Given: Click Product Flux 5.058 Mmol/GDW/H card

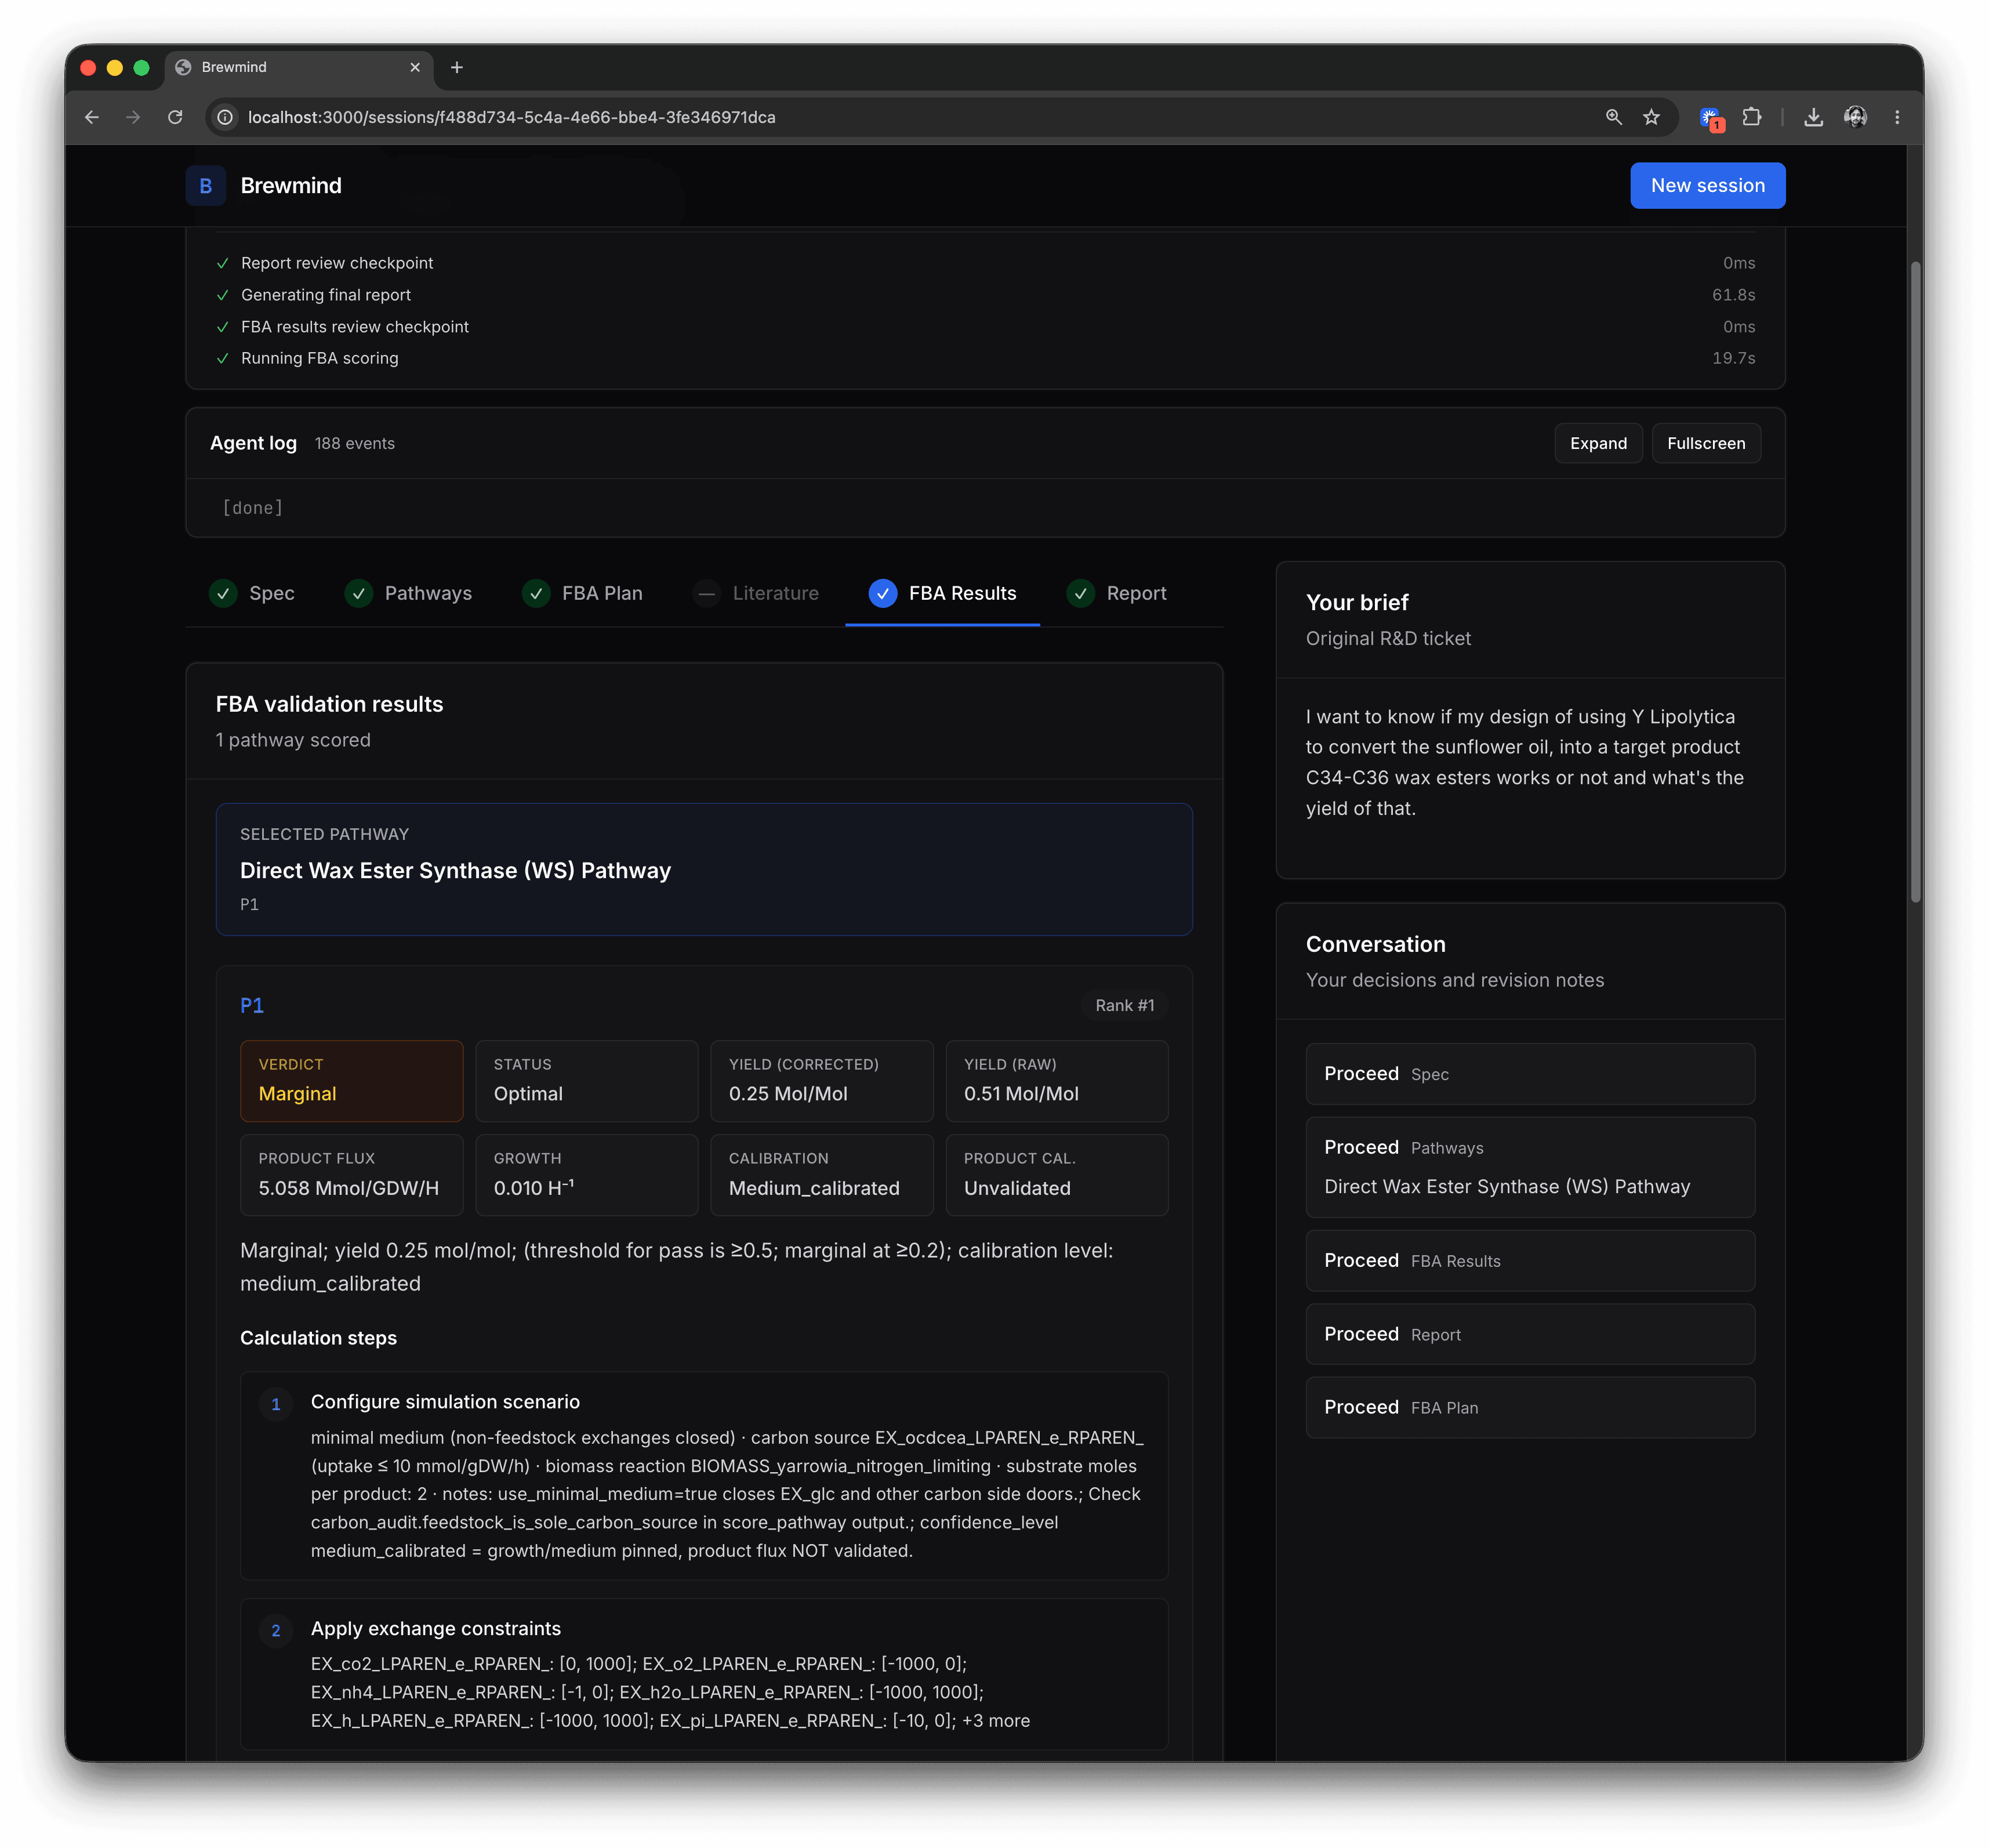Looking at the screenshot, I should [351, 1175].
